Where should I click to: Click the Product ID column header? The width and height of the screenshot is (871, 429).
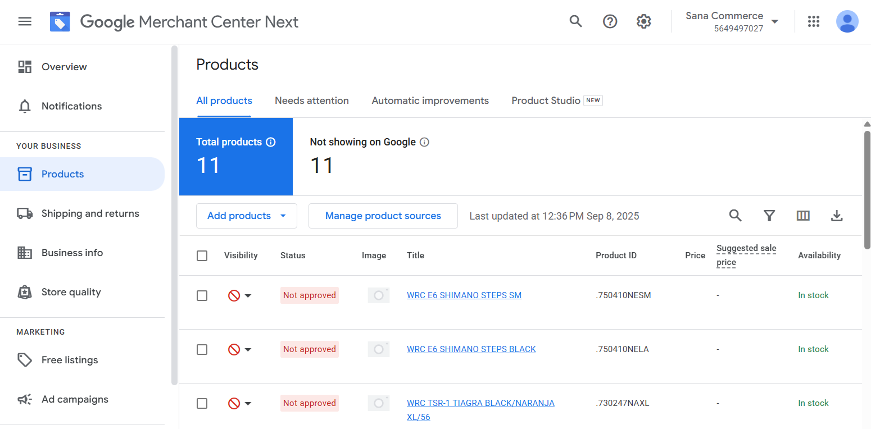(x=616, y=255)
